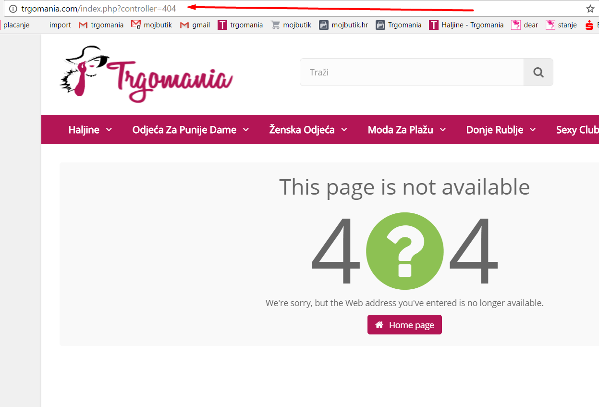Screen dimensions: 599x407
Task: Click the Home page button
Action: click(404, 325)
